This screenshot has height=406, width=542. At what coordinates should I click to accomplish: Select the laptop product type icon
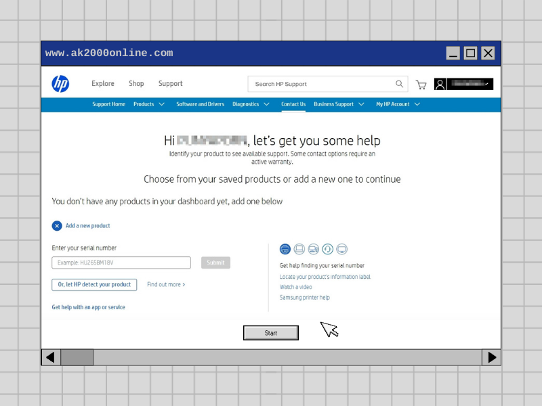pyautogui.click(x=299, y=249)
